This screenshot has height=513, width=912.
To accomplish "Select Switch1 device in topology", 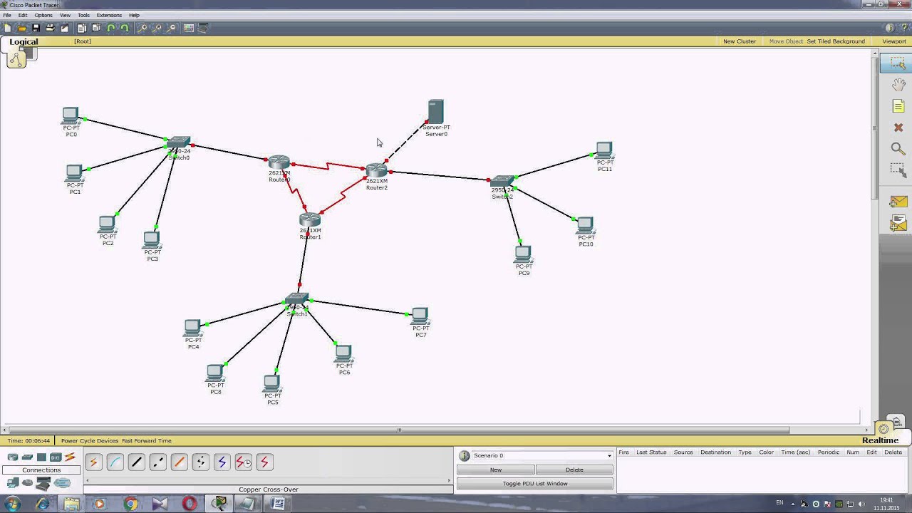I will (296, 300).
